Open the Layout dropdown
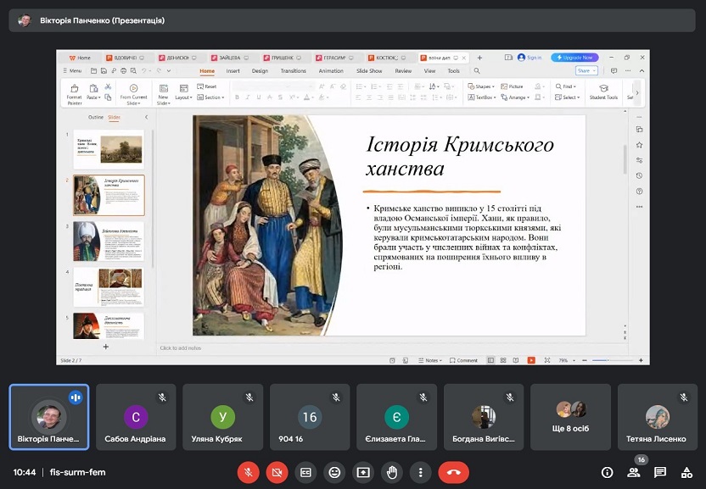The width and height of the screenshot is (706, 489). click(x=183, y=97)
